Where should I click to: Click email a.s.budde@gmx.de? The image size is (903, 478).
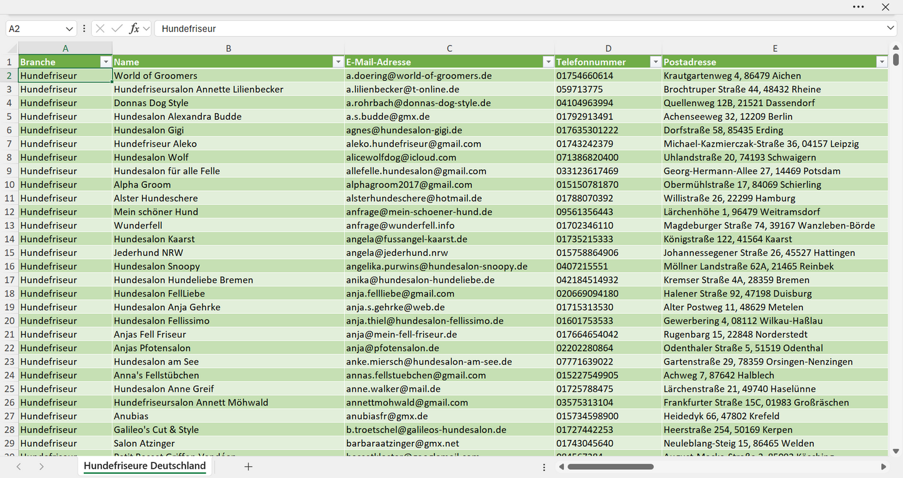point(450,117)
